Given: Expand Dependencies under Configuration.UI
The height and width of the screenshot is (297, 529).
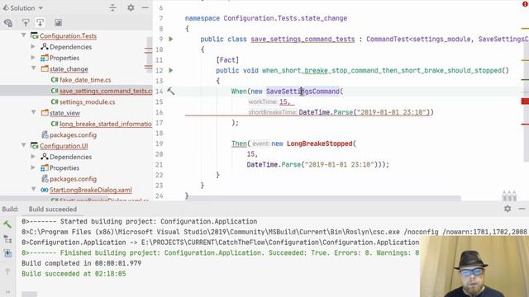Looking at the screenshot, I should pyautogui.click(x=33, y=157).
